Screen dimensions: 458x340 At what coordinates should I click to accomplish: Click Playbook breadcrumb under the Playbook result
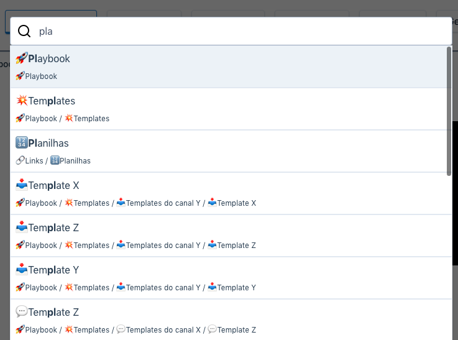(37, 76)
